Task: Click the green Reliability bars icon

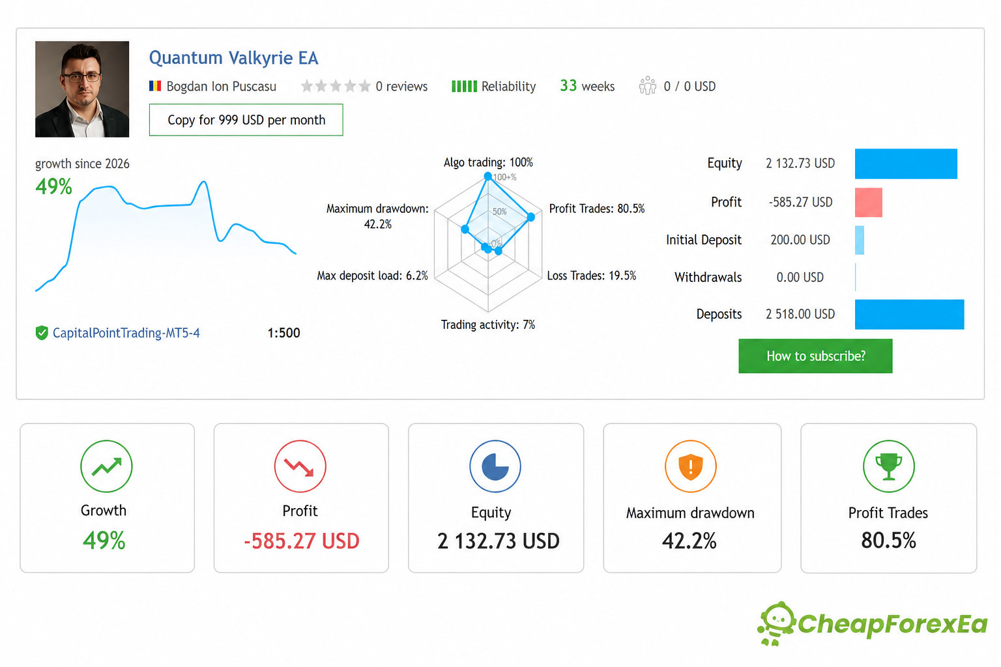Action: (464, 86)
